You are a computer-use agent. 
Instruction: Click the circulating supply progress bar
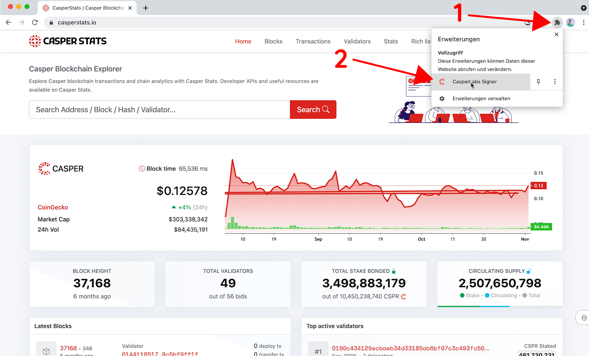point(500,306)
